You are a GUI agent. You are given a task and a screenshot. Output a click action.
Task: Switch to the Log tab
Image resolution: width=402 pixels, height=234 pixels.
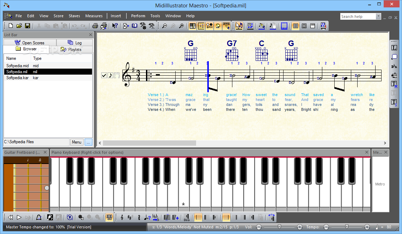(75, 43)
